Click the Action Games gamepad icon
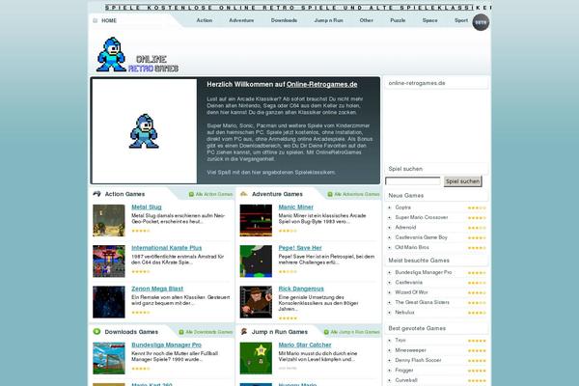The height and width of the screenshot is (386, 579). 97,194
